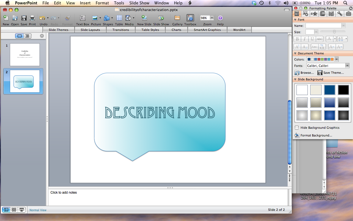Viewport: 353px width, 221px height.
Task: Open the Apple menu
Action: [7, 3]
